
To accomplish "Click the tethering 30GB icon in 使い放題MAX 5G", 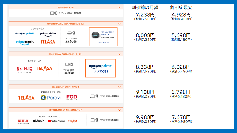I will (54, 13).
